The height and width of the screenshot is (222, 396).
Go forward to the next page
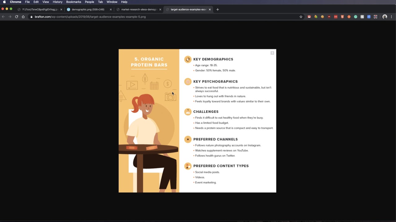point(10,17)
